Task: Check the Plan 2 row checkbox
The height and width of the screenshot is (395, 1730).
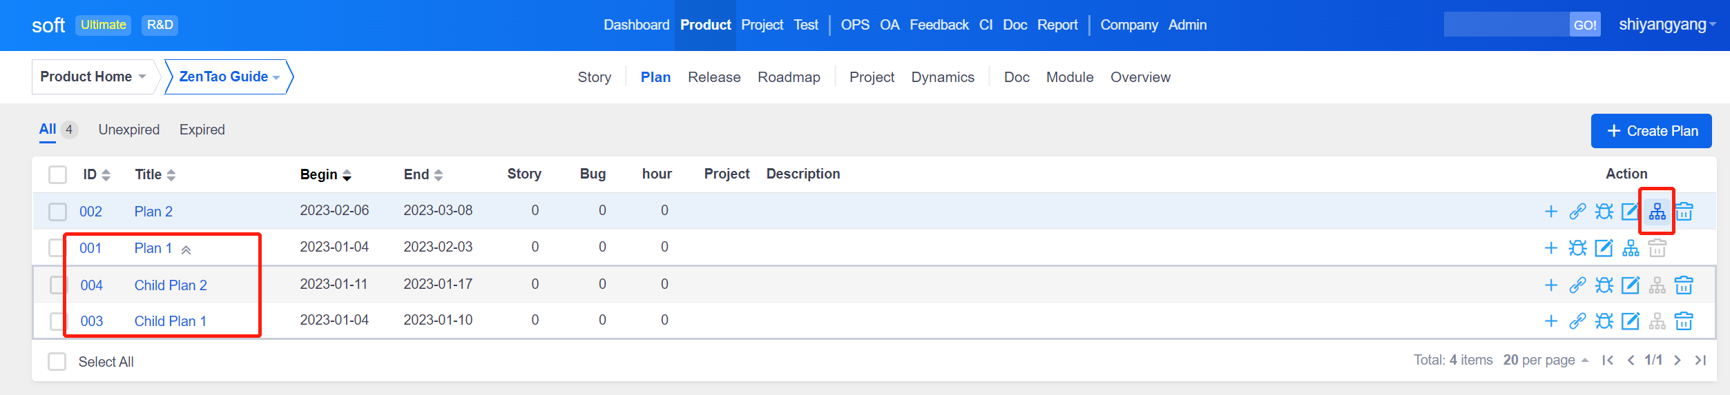Action: (x=57, y=212)
